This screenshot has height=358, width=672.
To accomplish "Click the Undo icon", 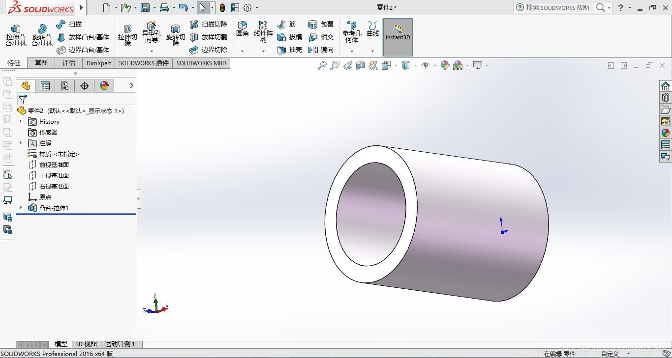I will coord(183,7).
